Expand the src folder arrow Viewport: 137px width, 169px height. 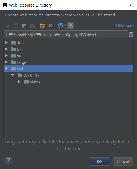[6, 56]
